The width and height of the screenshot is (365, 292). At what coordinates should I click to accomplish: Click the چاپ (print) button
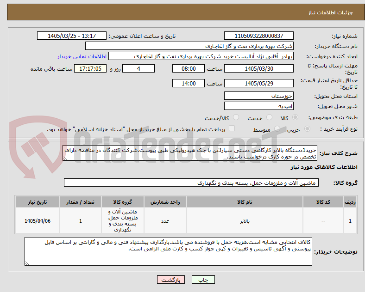tap(203, 280)
